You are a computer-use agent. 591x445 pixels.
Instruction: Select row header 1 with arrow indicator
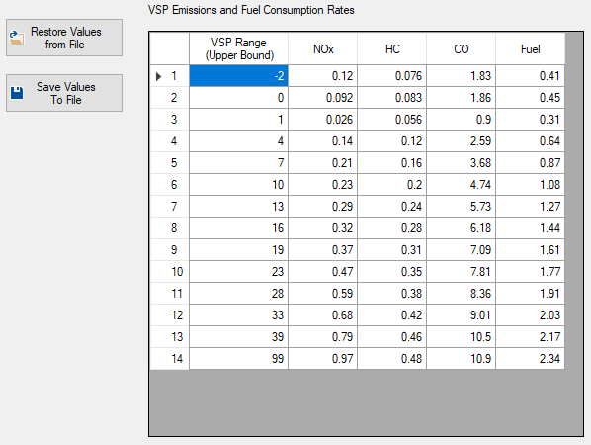170,76
